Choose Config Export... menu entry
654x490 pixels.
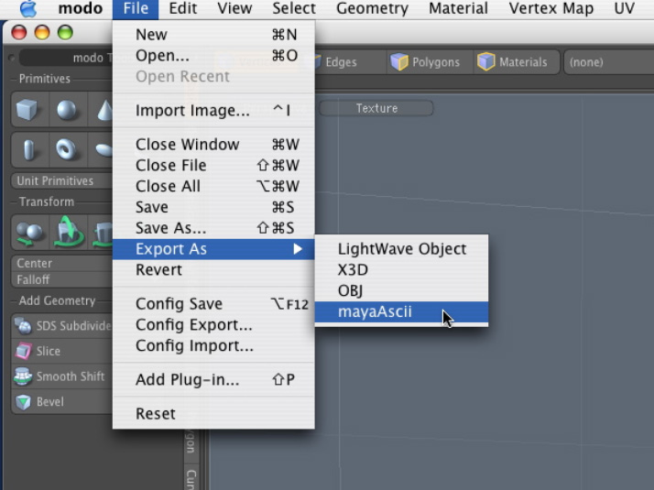(213, 325)
